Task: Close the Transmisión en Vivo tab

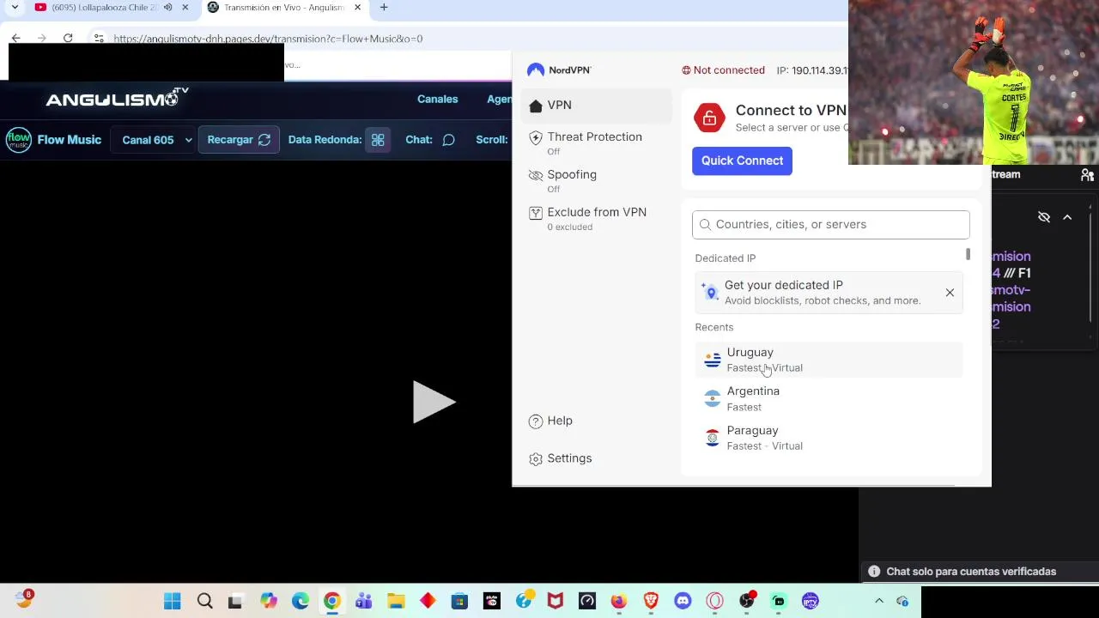Action: point(358,8)
